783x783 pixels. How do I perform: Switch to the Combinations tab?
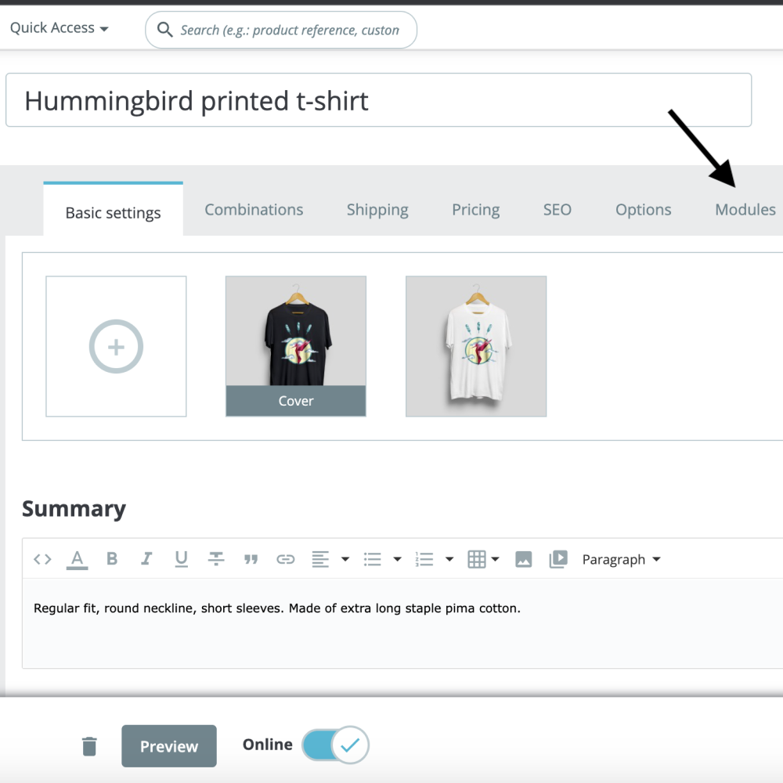click(x=253, y=209)
